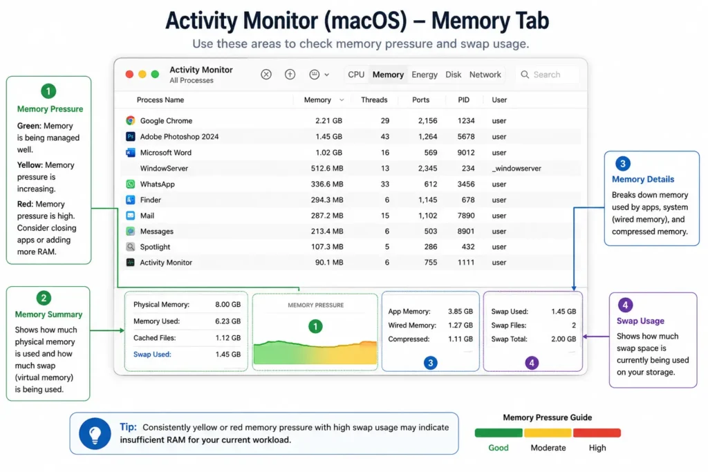This screenshot has height=472, width=708.
Task: Focus the Search field
Action: pos(548,75)
